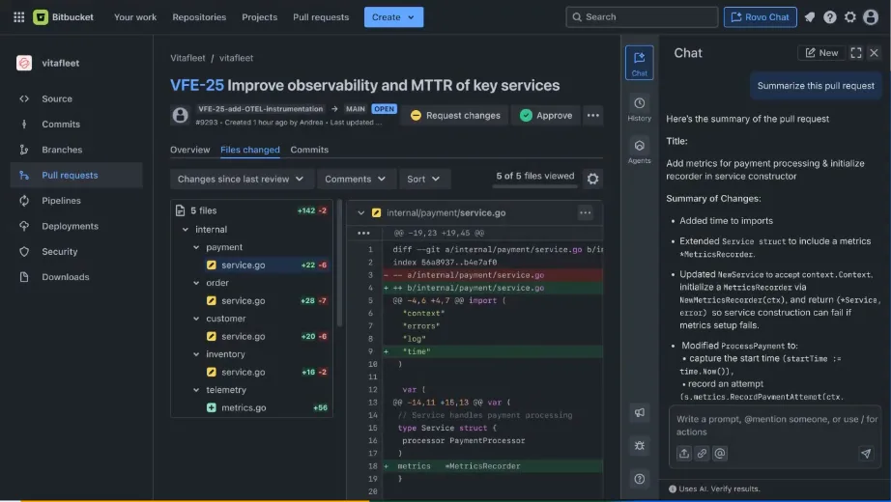Screen dimensions: 891x502
Task: Select Pull requests in sidebar
Action: pyautogui.click(x=76, y=176)
